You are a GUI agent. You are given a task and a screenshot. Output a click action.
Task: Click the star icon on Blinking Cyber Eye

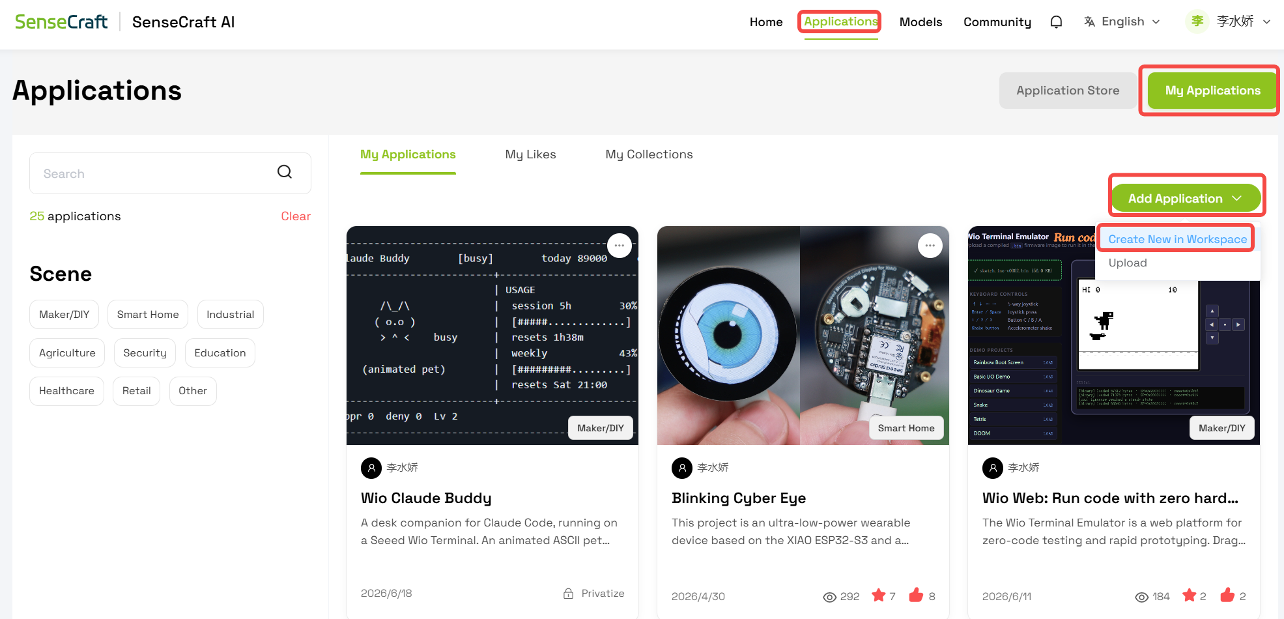[879, 595]
